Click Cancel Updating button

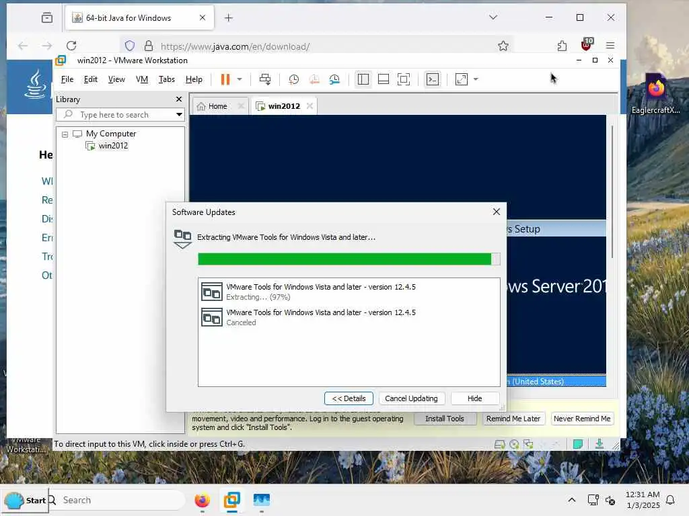(x=411, y=398)
